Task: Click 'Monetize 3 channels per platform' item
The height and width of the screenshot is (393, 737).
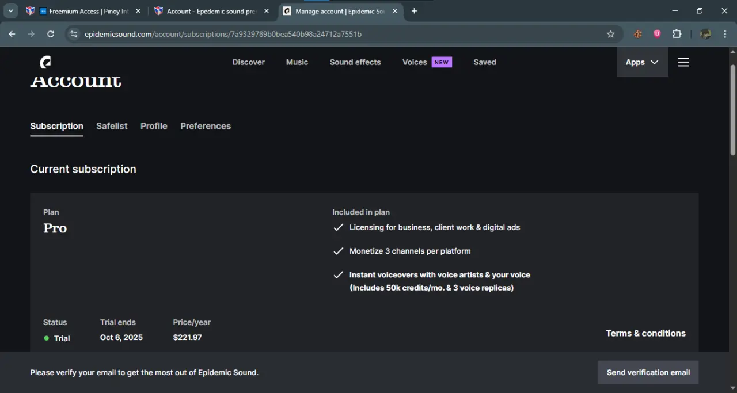Action: point(410,251)
